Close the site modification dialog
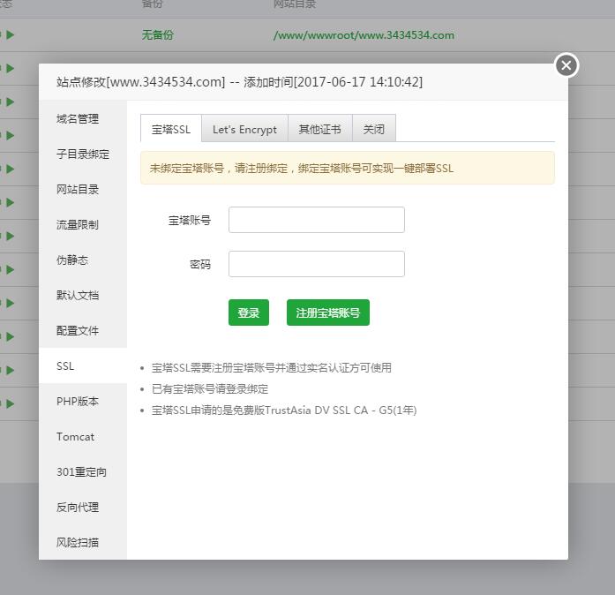The height and width of the screenshot is (595, 615). pyautogui.click(x=566, y=65)
